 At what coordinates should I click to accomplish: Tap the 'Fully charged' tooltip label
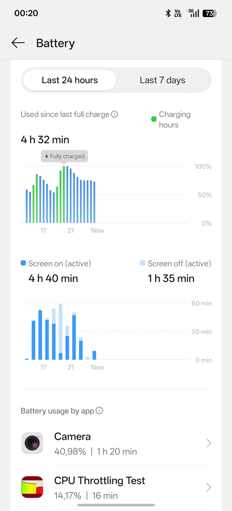(x=64, y=156)
